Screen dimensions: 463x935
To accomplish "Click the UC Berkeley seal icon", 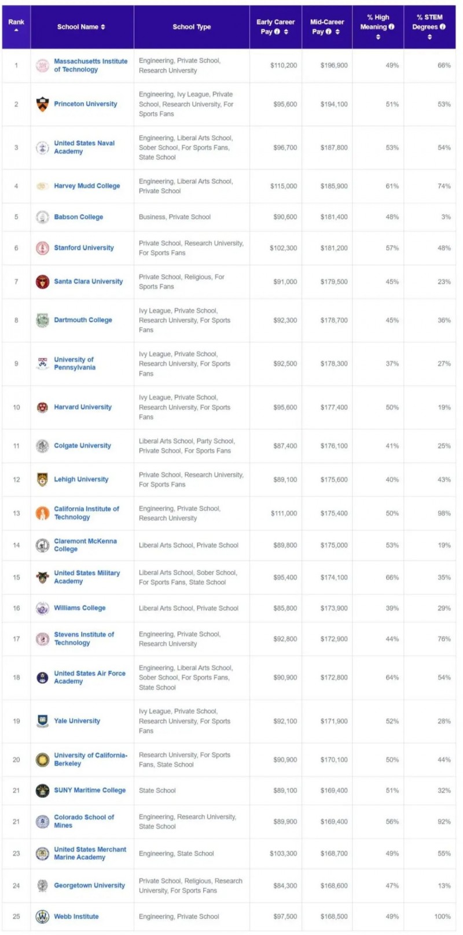I will (x=42, y=760).
